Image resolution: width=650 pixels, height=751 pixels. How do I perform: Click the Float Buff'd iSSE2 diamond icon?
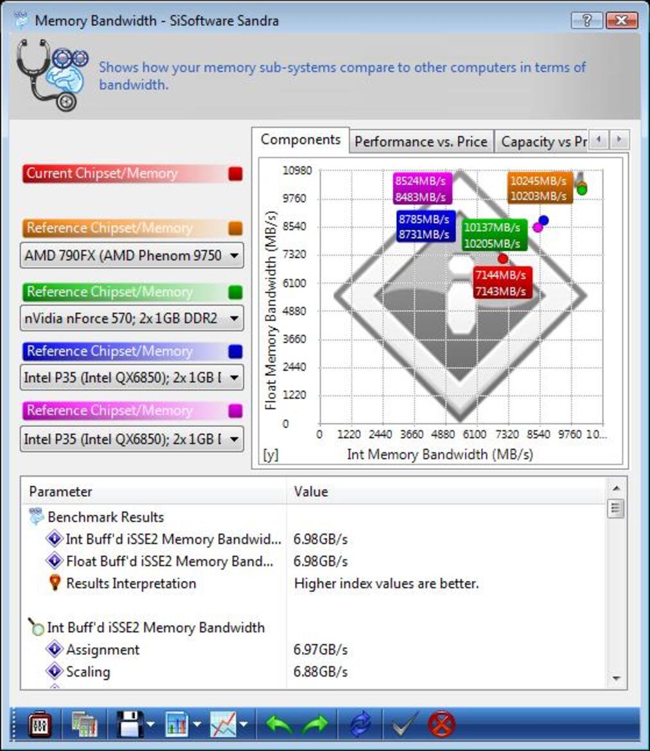55,561
